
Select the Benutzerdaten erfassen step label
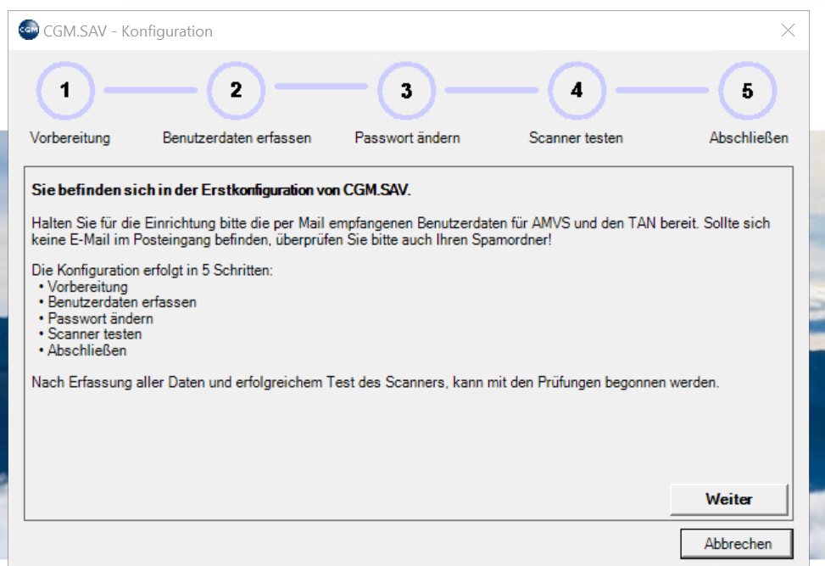[237, 137]
